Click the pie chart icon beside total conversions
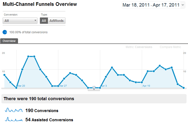 click(x=5, y=32)
